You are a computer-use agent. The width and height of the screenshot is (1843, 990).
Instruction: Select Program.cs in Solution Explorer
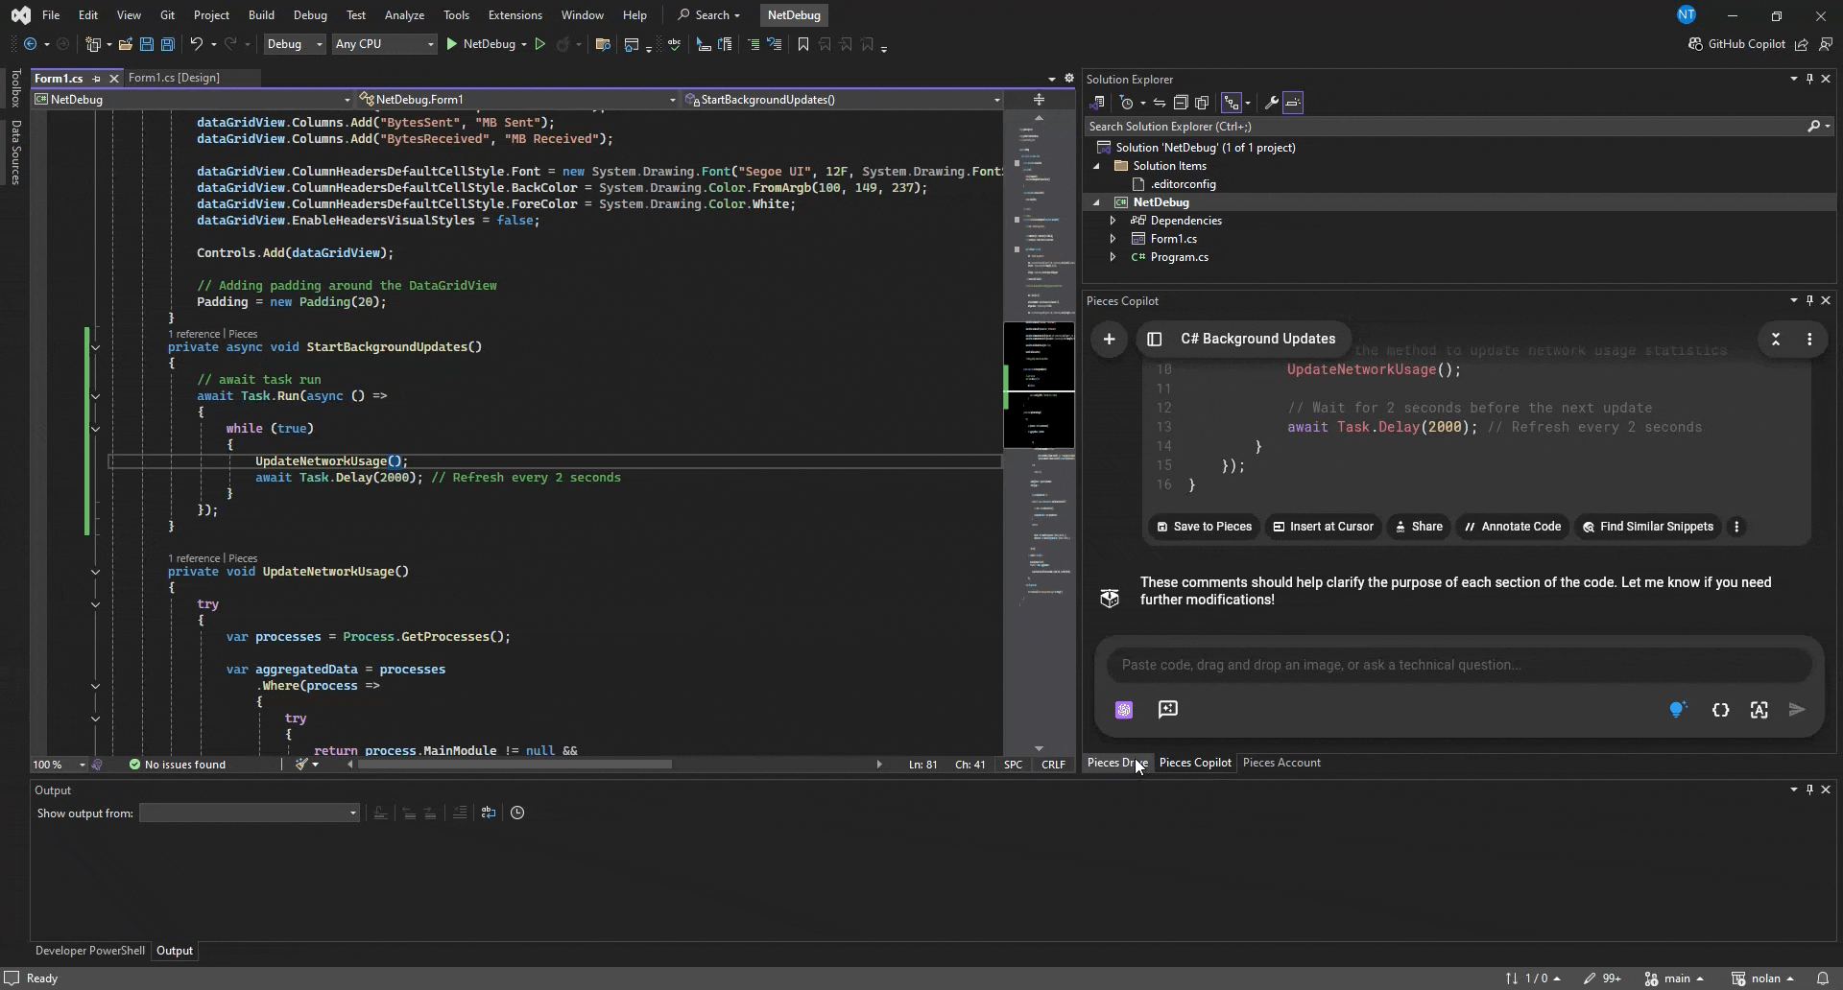pos(1179,257)
